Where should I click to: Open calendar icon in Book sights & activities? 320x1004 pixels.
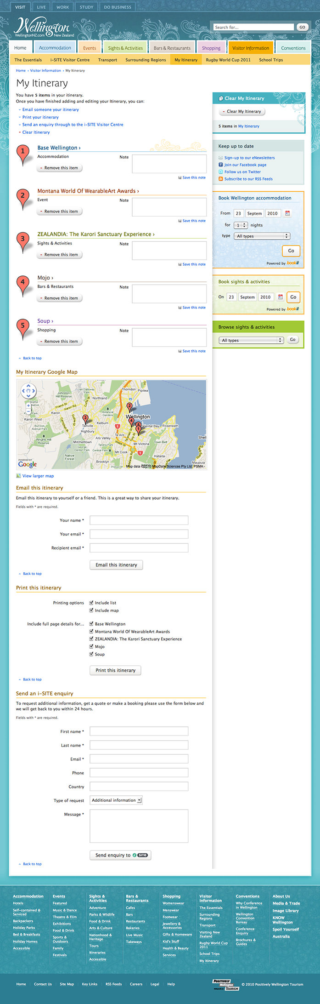[x=280, y=297]
